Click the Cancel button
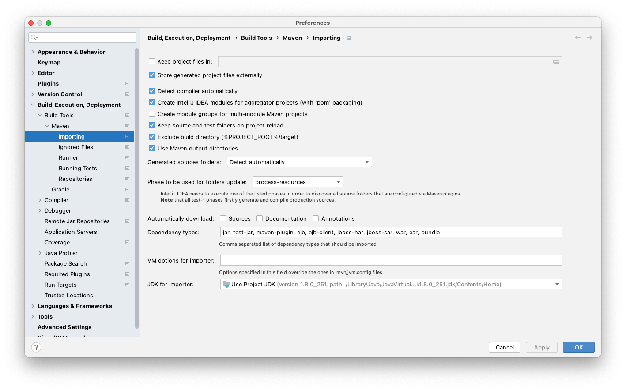The height and width of the screenshot is (390, 626). [505, 347]
